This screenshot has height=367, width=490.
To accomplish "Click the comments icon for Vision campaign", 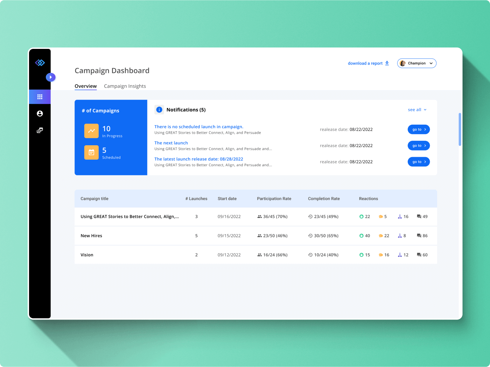I will pyautogui.click(x=419, y=255).
